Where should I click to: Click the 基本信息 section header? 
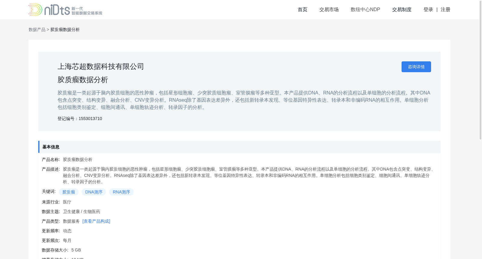[239, 147]
